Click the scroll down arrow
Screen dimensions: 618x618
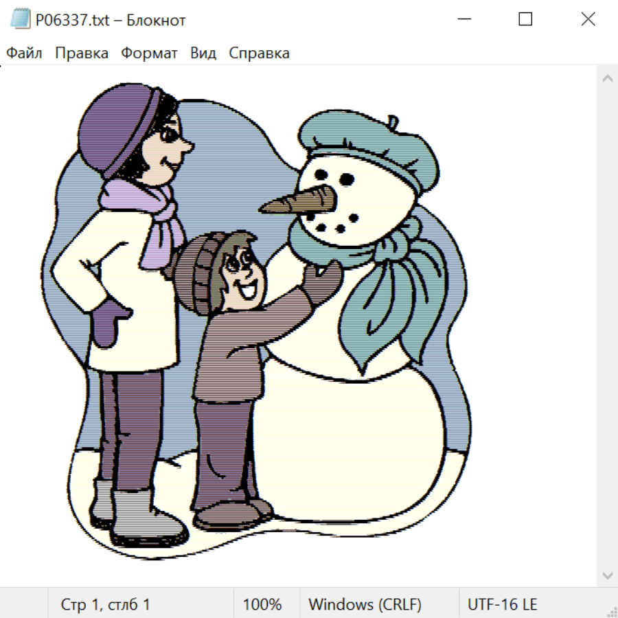[x=607, y=575]
